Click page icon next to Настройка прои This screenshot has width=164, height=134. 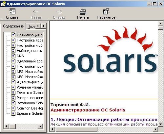coord(13,66)
